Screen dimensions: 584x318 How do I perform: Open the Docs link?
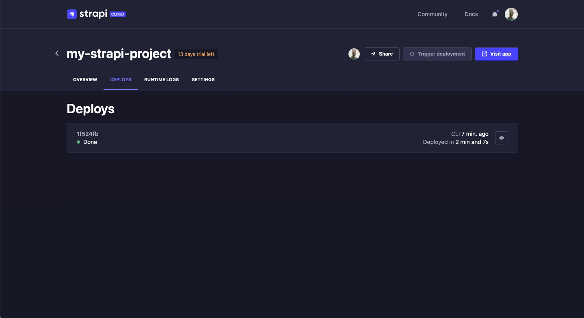click(x=471, y=14)
